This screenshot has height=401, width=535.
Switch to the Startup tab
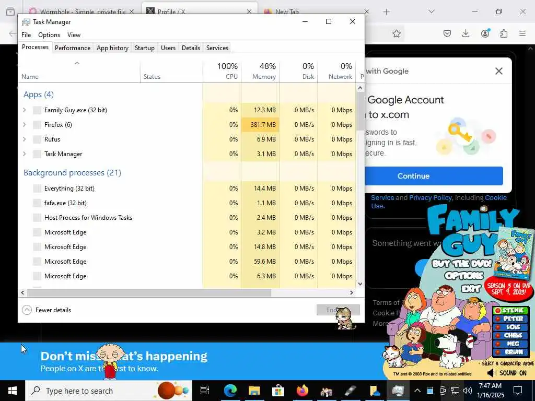[x=145, y=48]
